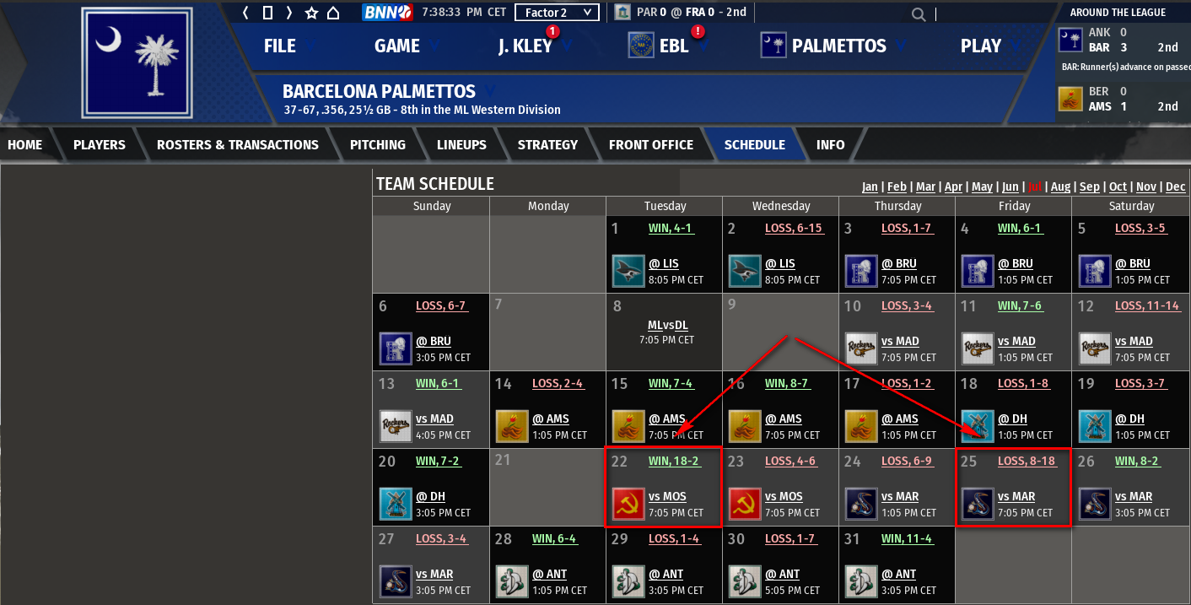
Task: Open the WIN, 4-1 box score on July 1
Action: point(671,228)
